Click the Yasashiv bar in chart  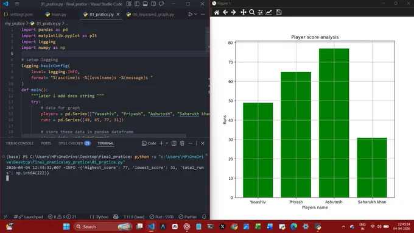(258, 150)
